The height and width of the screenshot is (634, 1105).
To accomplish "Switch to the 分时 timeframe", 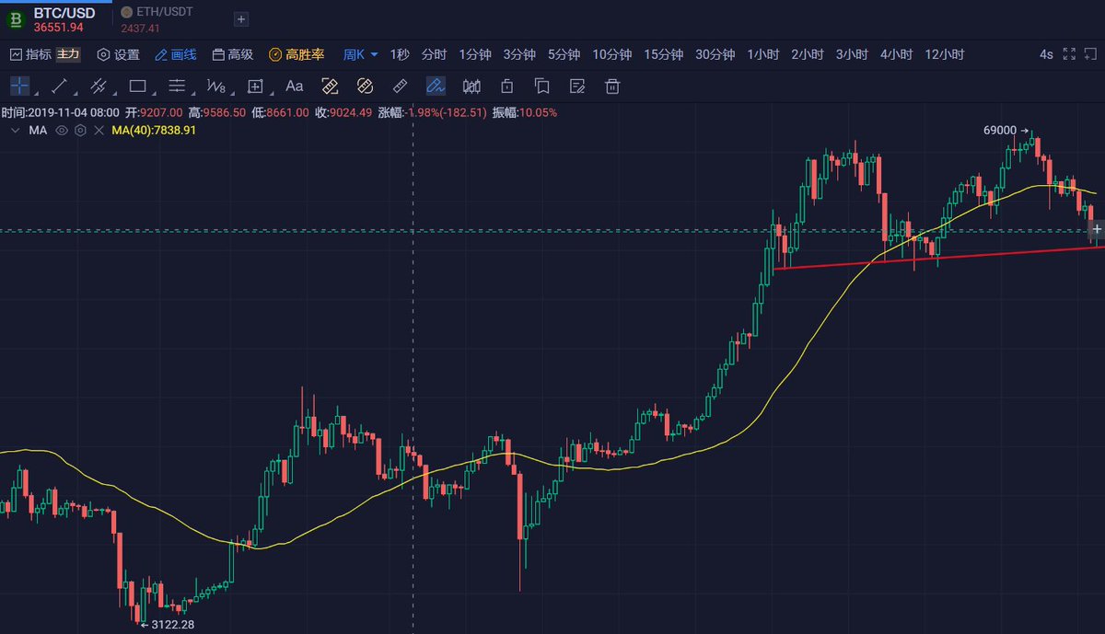I will point(434,54).
